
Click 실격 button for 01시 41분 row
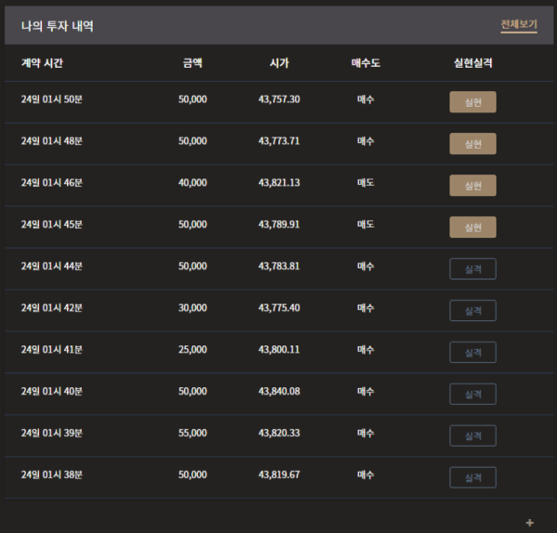[x=473, y=352]
